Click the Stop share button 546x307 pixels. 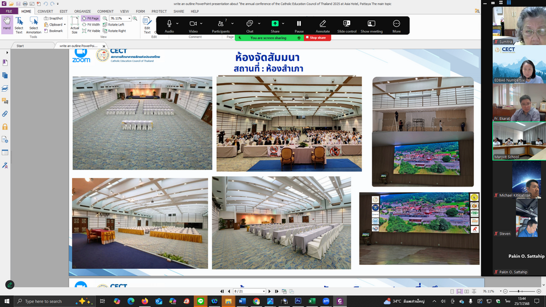tap(317, 38)
